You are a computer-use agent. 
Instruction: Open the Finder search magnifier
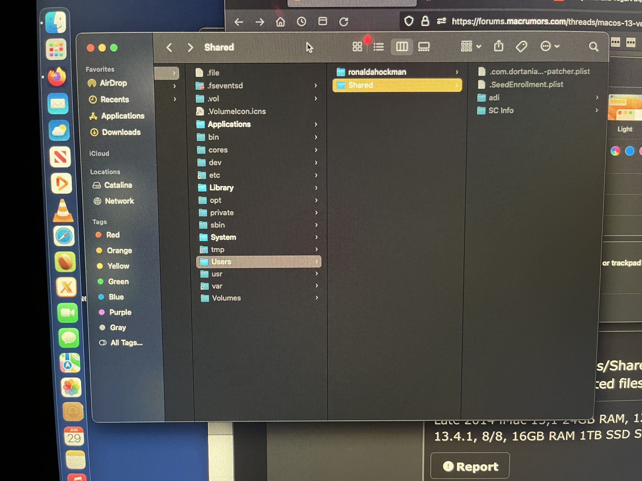(594, 47)
